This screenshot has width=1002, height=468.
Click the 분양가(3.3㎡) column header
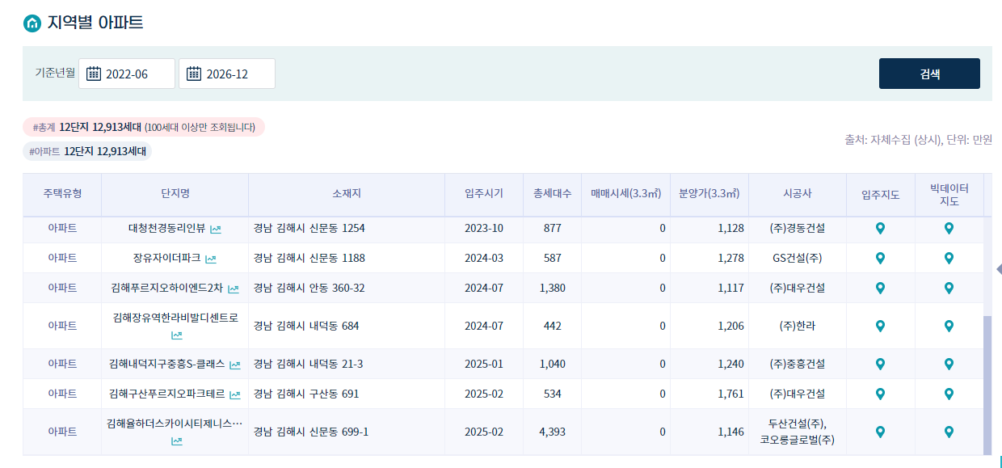(x=709, y=194)
